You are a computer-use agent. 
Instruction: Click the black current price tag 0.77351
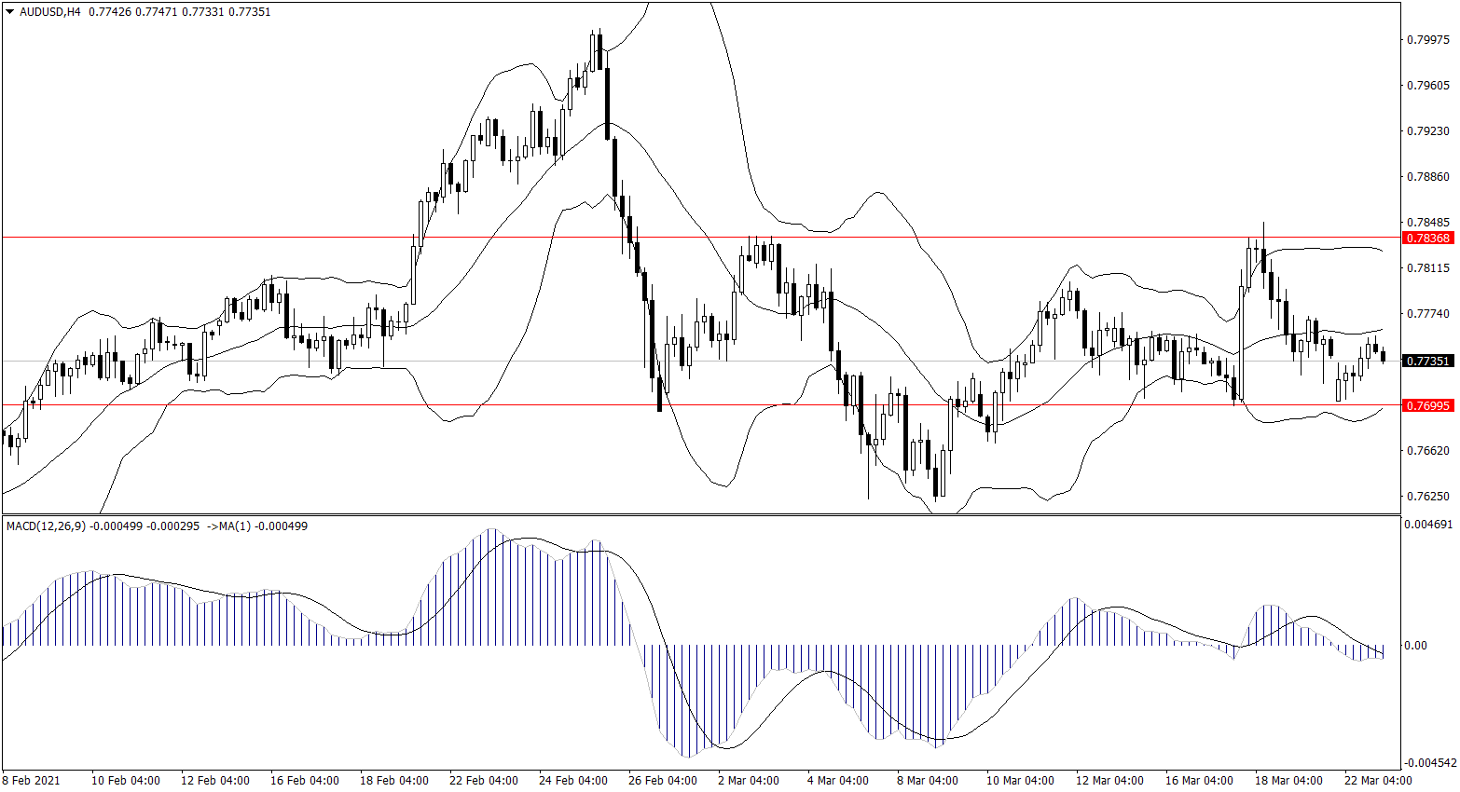pyautogui.click(x=1427, y=361)
